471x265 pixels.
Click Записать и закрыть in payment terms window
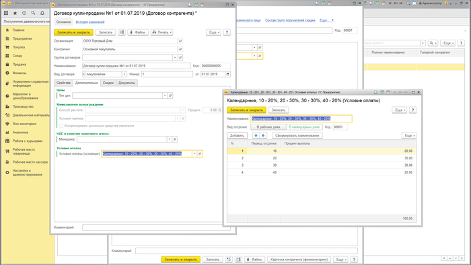point(246,110)
